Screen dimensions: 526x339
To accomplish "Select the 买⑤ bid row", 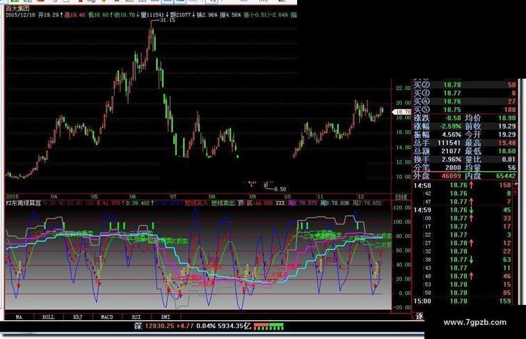I will (465, 110).
